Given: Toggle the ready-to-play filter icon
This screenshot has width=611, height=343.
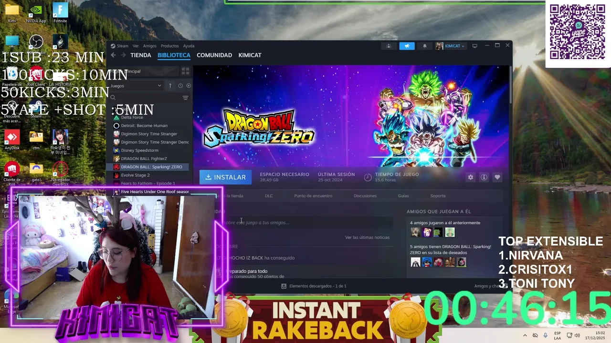Looking at the screenshot, I should [x=189, y=86].
